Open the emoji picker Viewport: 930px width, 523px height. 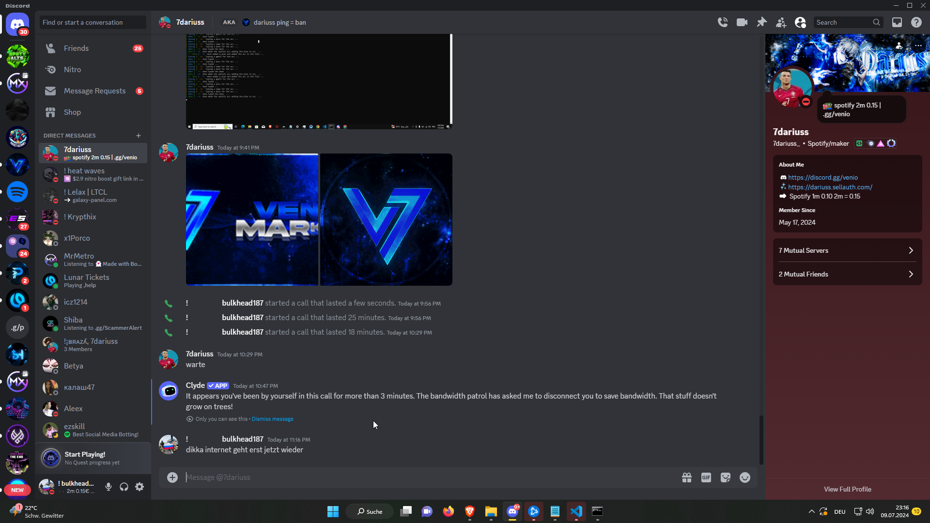tap(744, 477)
